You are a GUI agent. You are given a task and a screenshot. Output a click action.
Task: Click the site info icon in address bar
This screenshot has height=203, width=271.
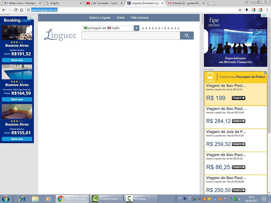tap(28, 10)
